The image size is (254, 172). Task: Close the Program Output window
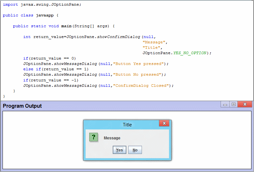pyautogui.click(x=245, y=104)
